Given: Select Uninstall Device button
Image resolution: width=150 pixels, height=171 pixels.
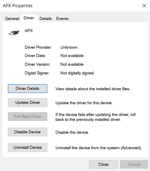Looking at the screenshot, I should pos(28,147).
